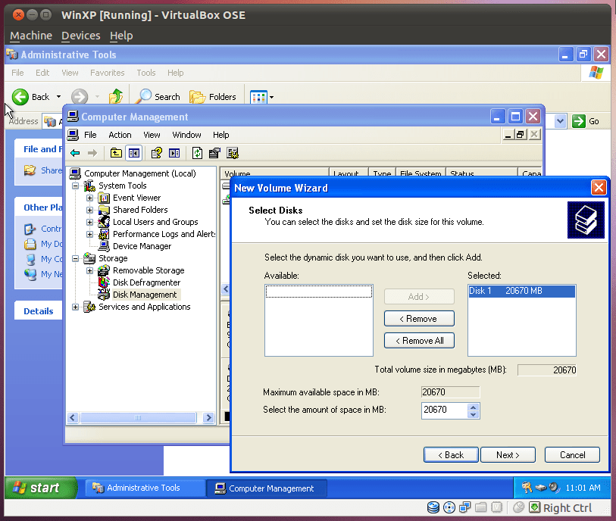
Task: Open the Devices menu in VirtualBox
Action: (80, 36)
